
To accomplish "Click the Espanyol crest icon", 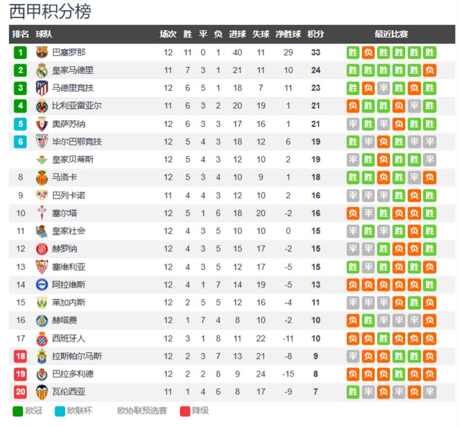I will (42, 339).
